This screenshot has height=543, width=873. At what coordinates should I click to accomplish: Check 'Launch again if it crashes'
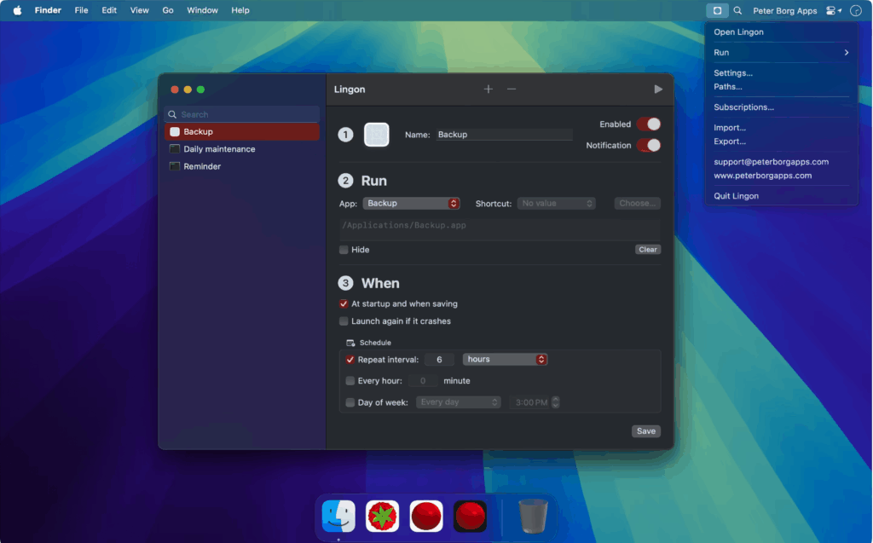(x=344, y=321)
